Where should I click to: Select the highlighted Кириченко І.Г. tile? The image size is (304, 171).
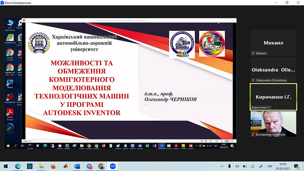[273, 97]
